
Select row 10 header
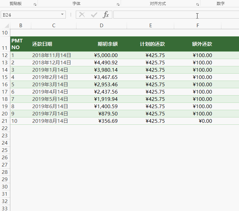point(5,33)
